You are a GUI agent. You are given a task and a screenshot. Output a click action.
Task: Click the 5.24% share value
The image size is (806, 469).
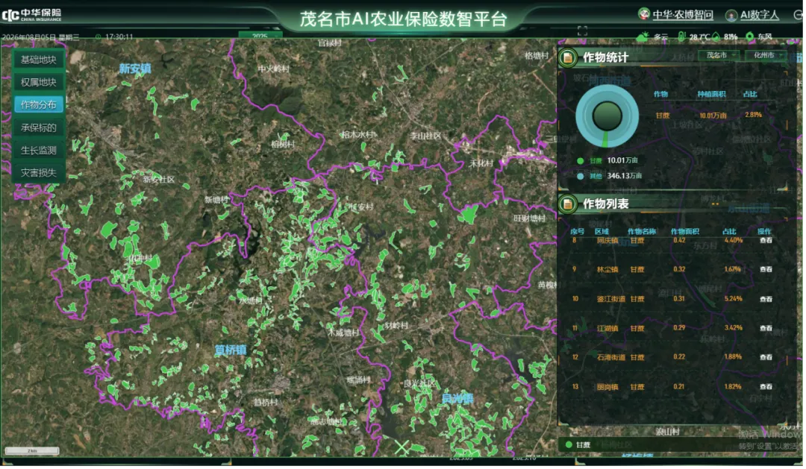[x=733, y=298]
